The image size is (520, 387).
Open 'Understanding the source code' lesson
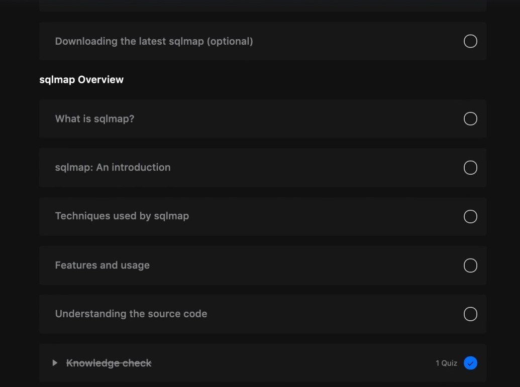(x=131, y=314)
